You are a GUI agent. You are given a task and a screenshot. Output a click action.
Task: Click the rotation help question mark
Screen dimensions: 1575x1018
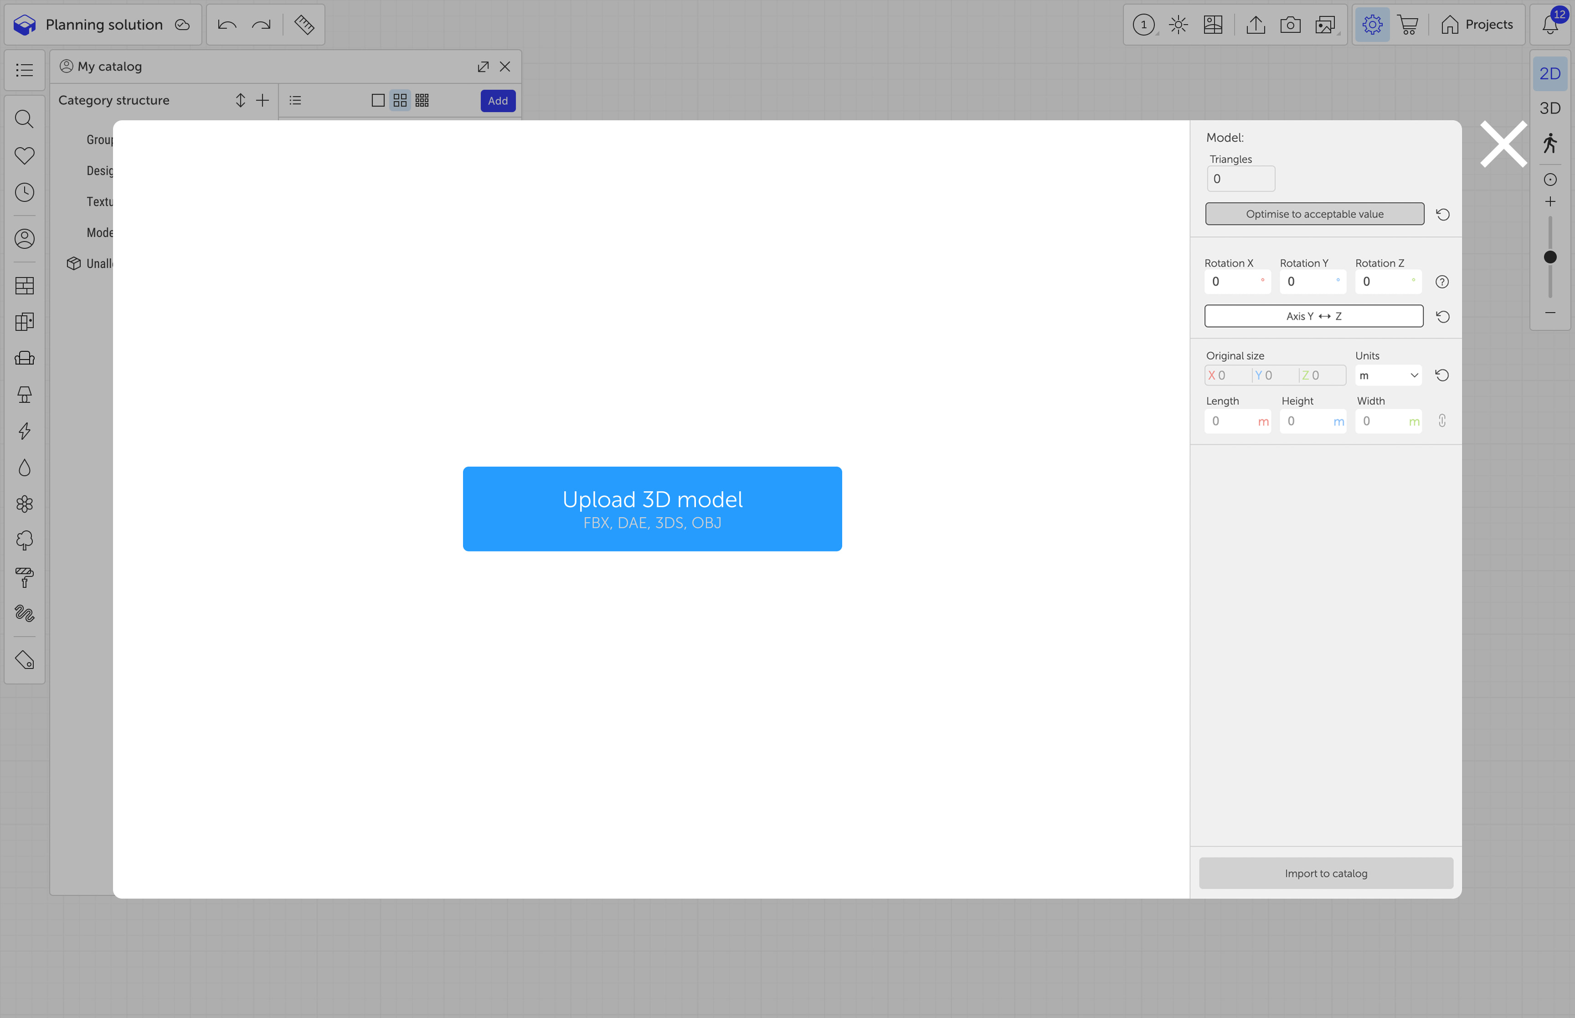pos(1442,282)
